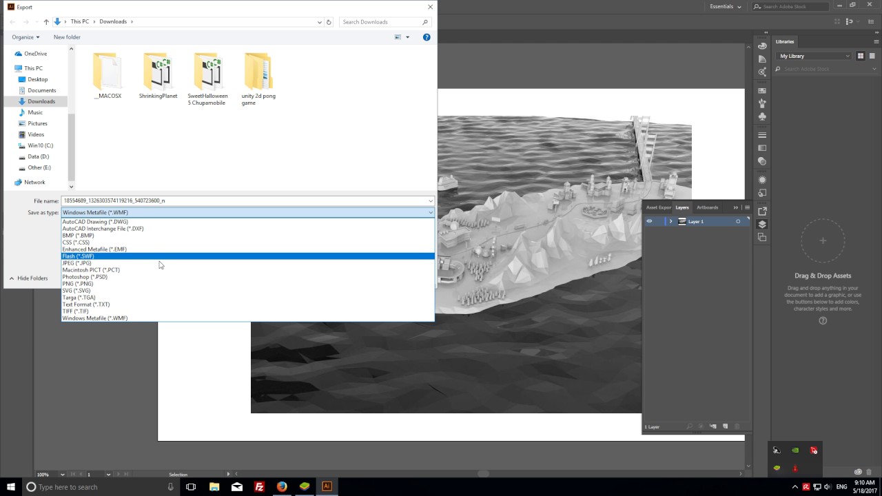Open Firefox from the taskbar

(282, 486)
